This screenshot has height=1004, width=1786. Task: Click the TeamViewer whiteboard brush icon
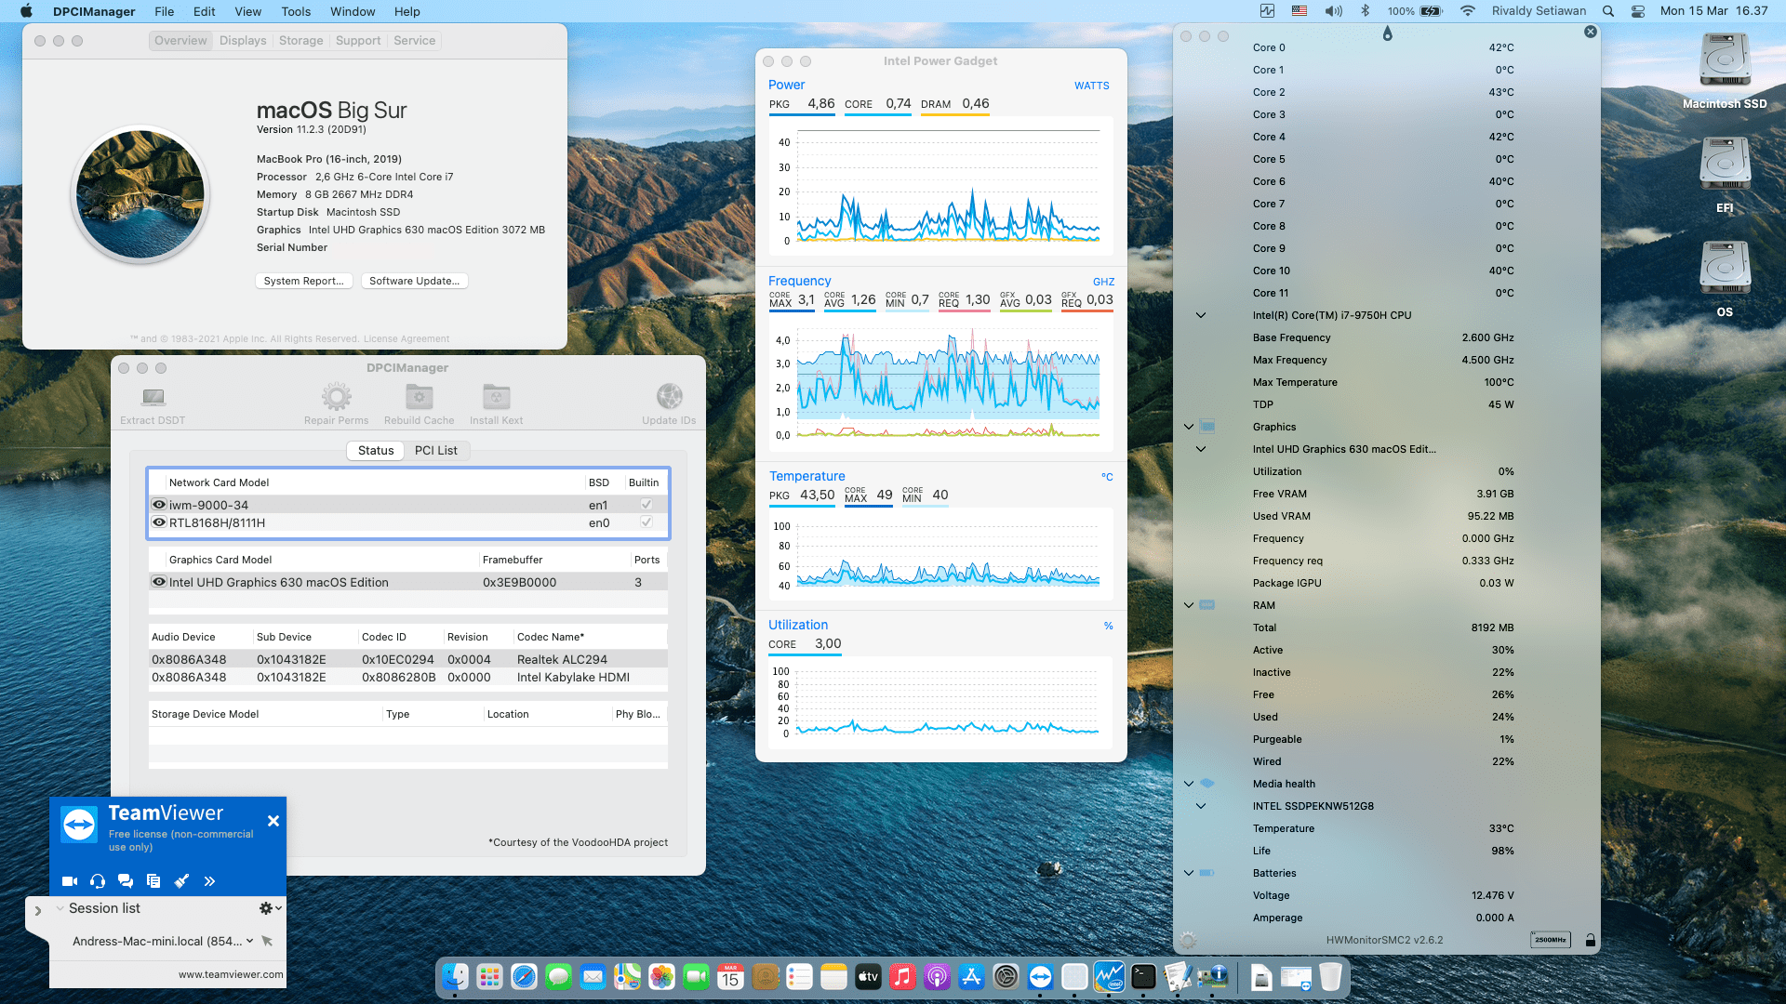181,881
